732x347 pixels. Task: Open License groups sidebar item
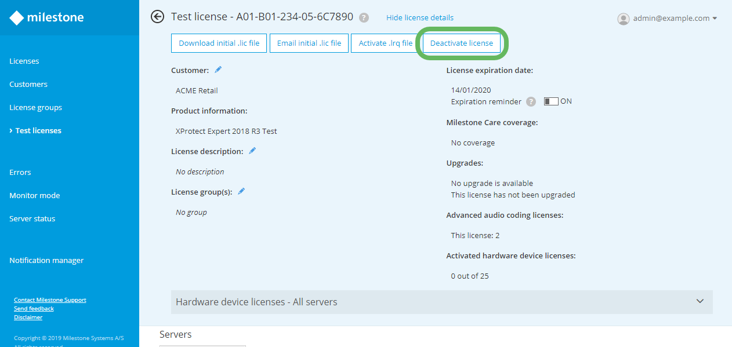tap(35, 107)
